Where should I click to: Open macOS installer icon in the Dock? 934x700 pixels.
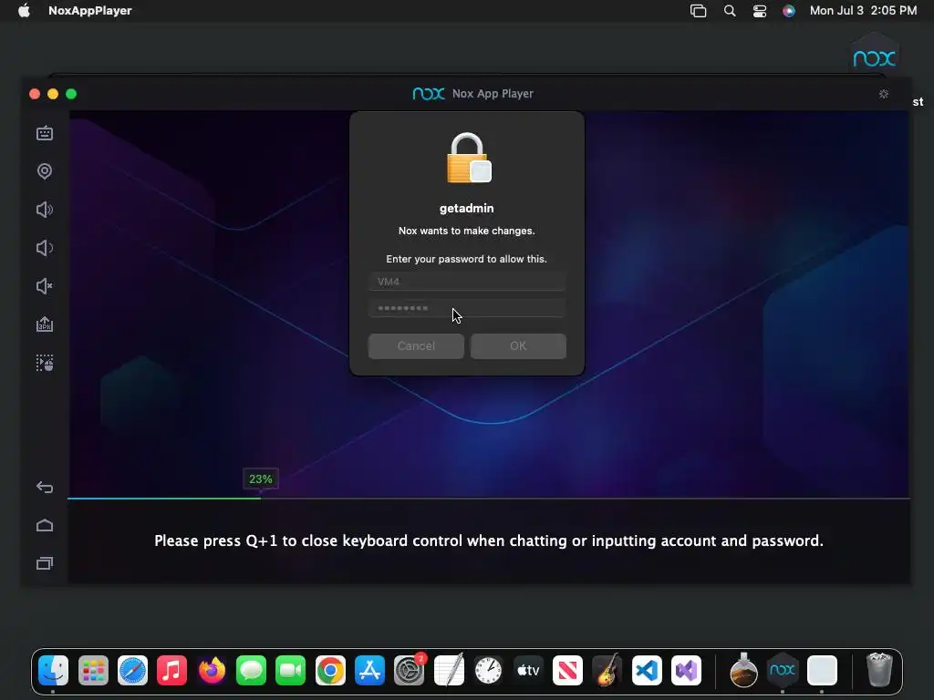[x=743, y=670]
